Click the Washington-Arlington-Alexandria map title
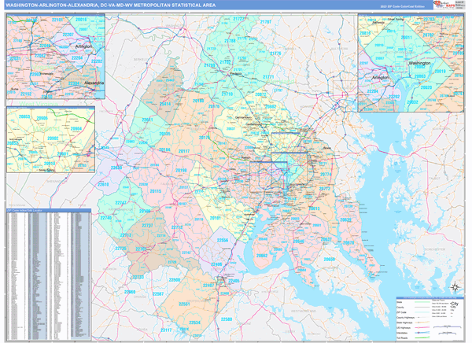The height and width of the screenshot is (343, 472). 102,6
